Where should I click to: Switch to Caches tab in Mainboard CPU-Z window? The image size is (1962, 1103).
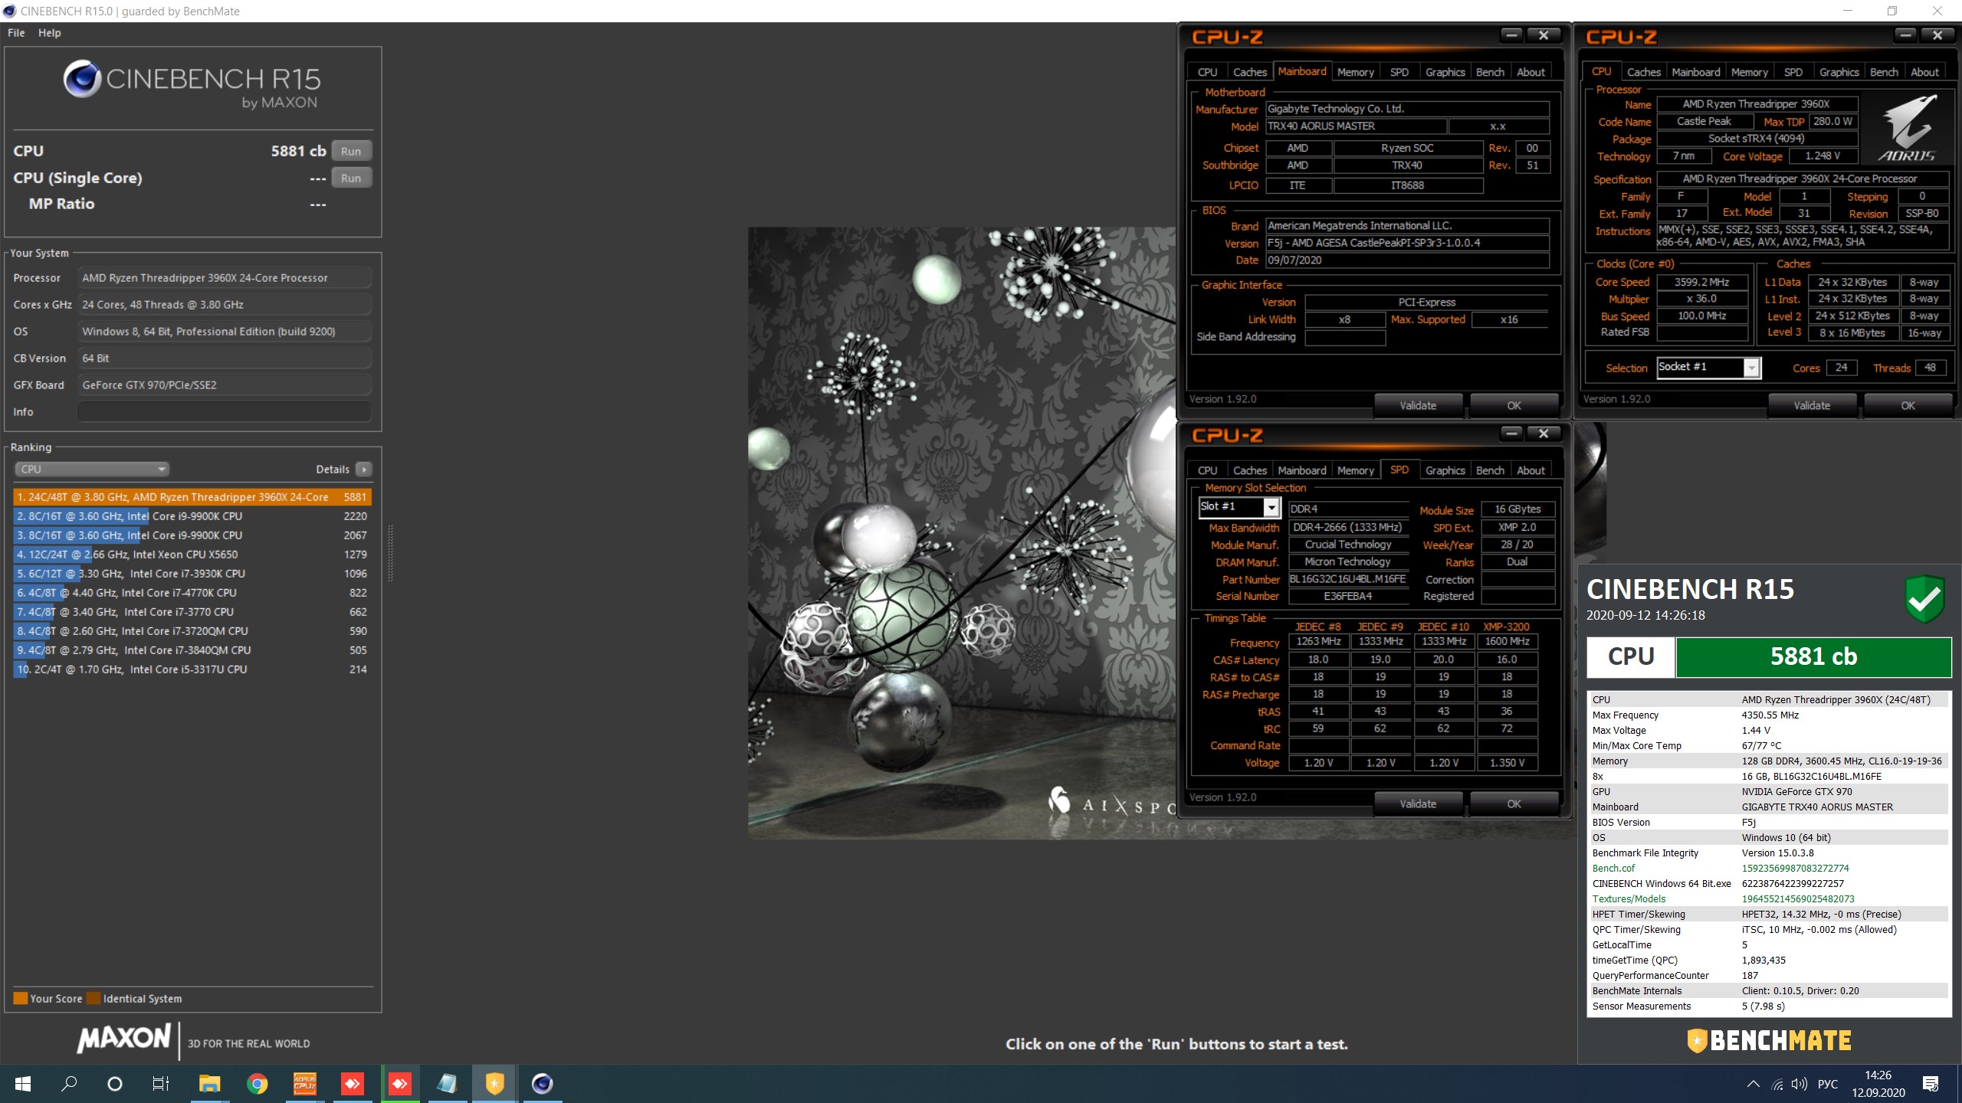point(1249,72)
